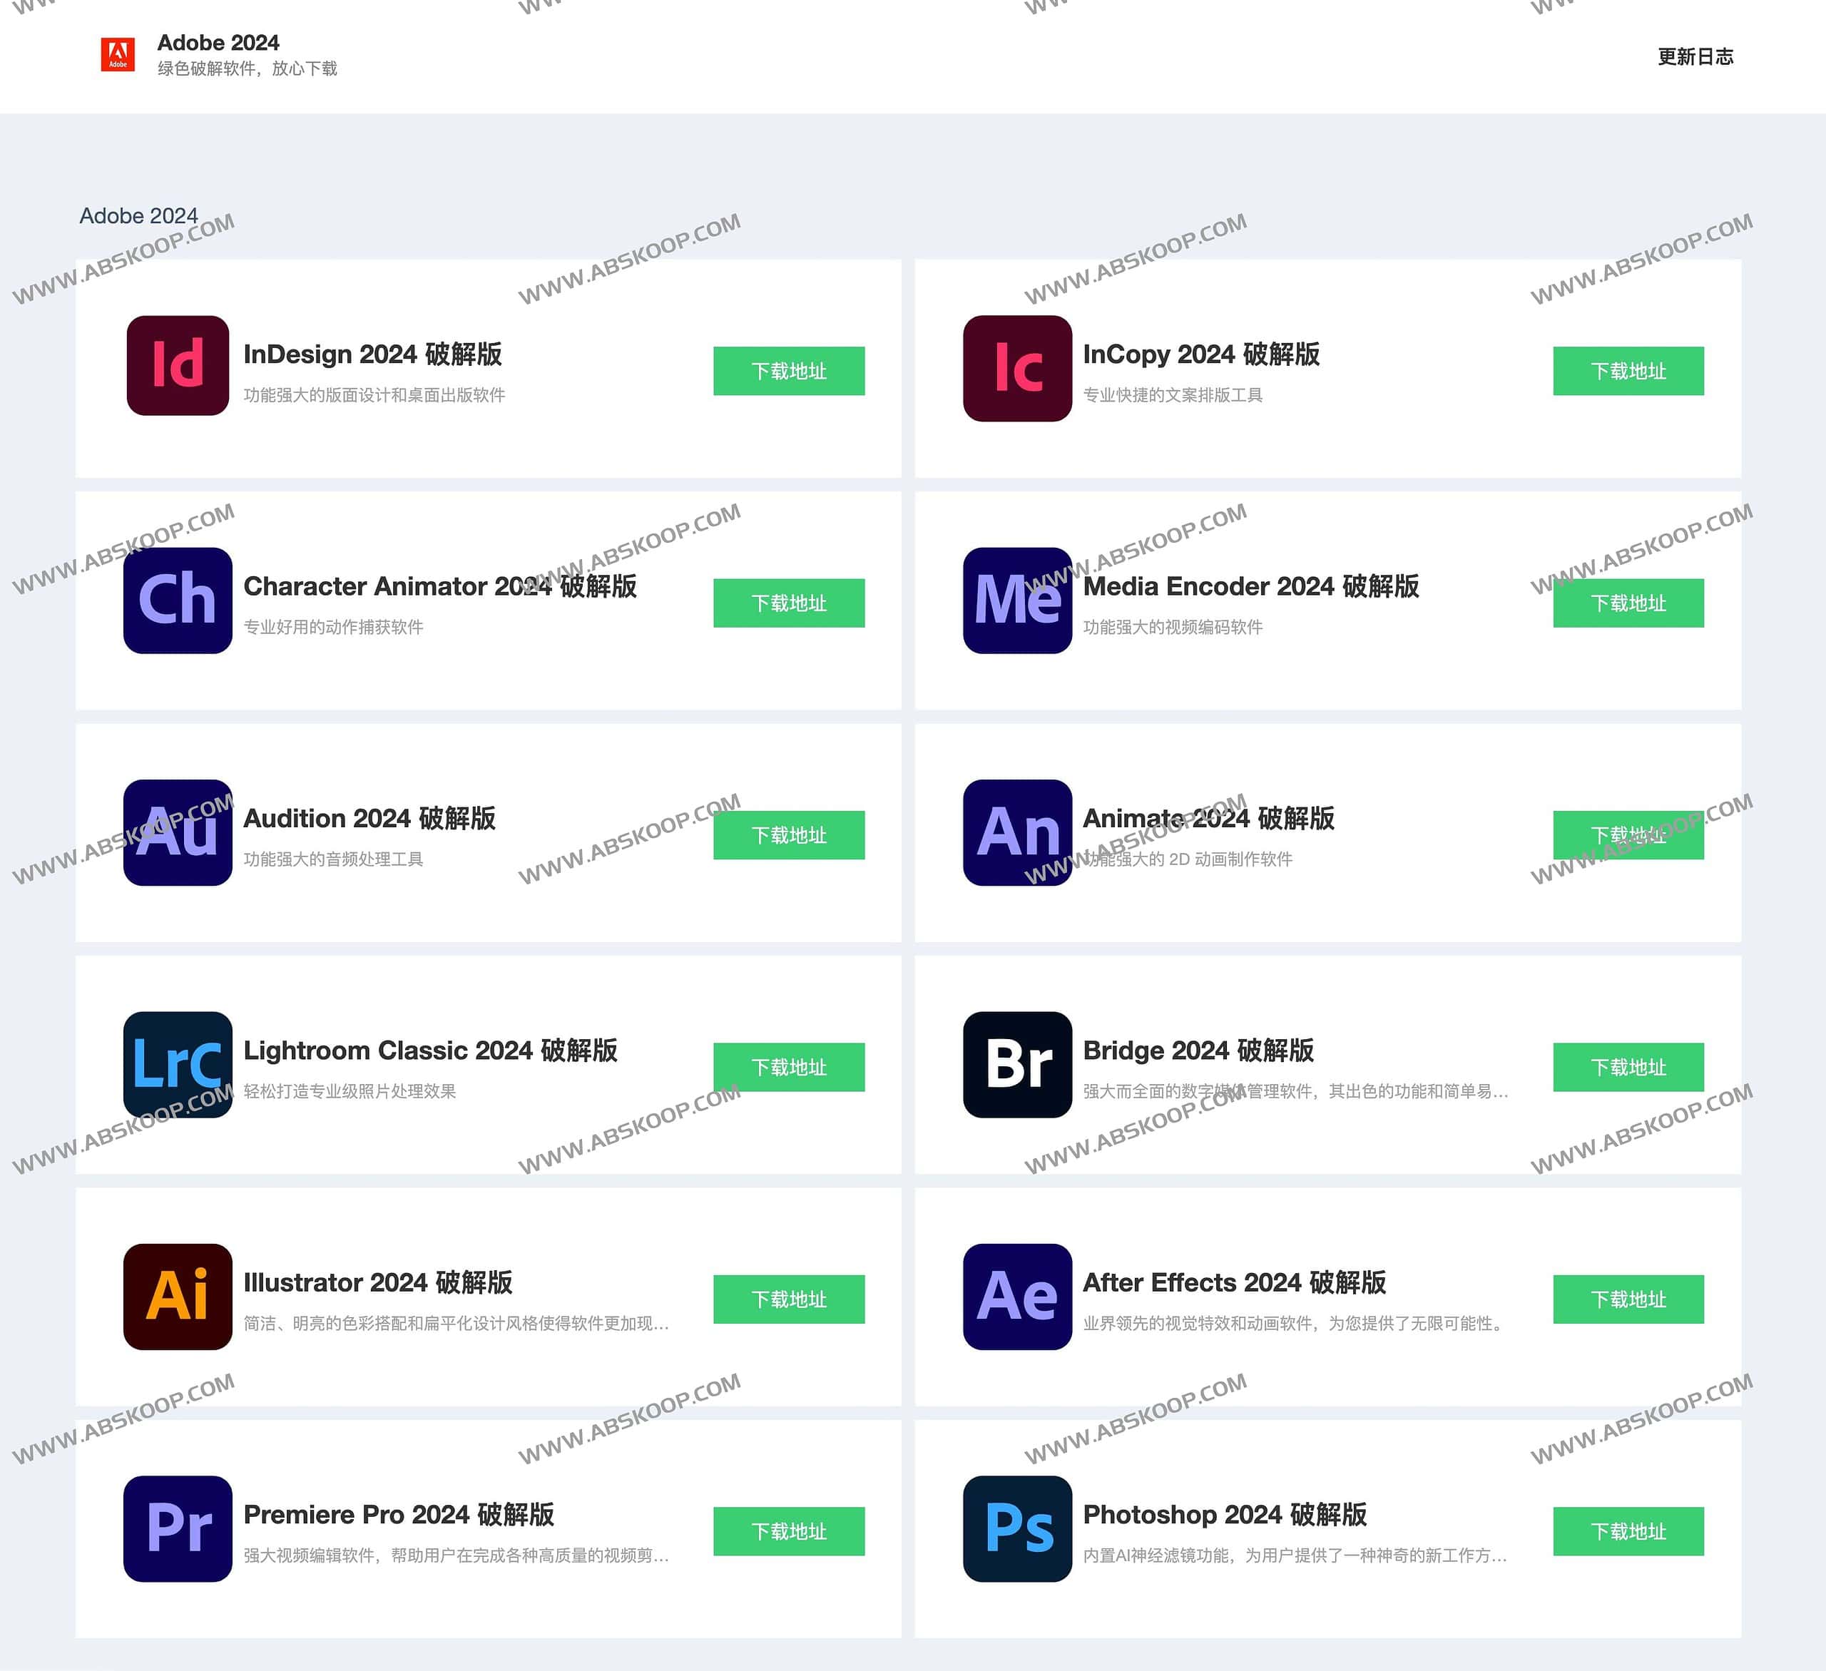1826x1671 pixels.
Task: Open the Lightroom Classic 2024 破解版 title
Action: [430, 1051]
